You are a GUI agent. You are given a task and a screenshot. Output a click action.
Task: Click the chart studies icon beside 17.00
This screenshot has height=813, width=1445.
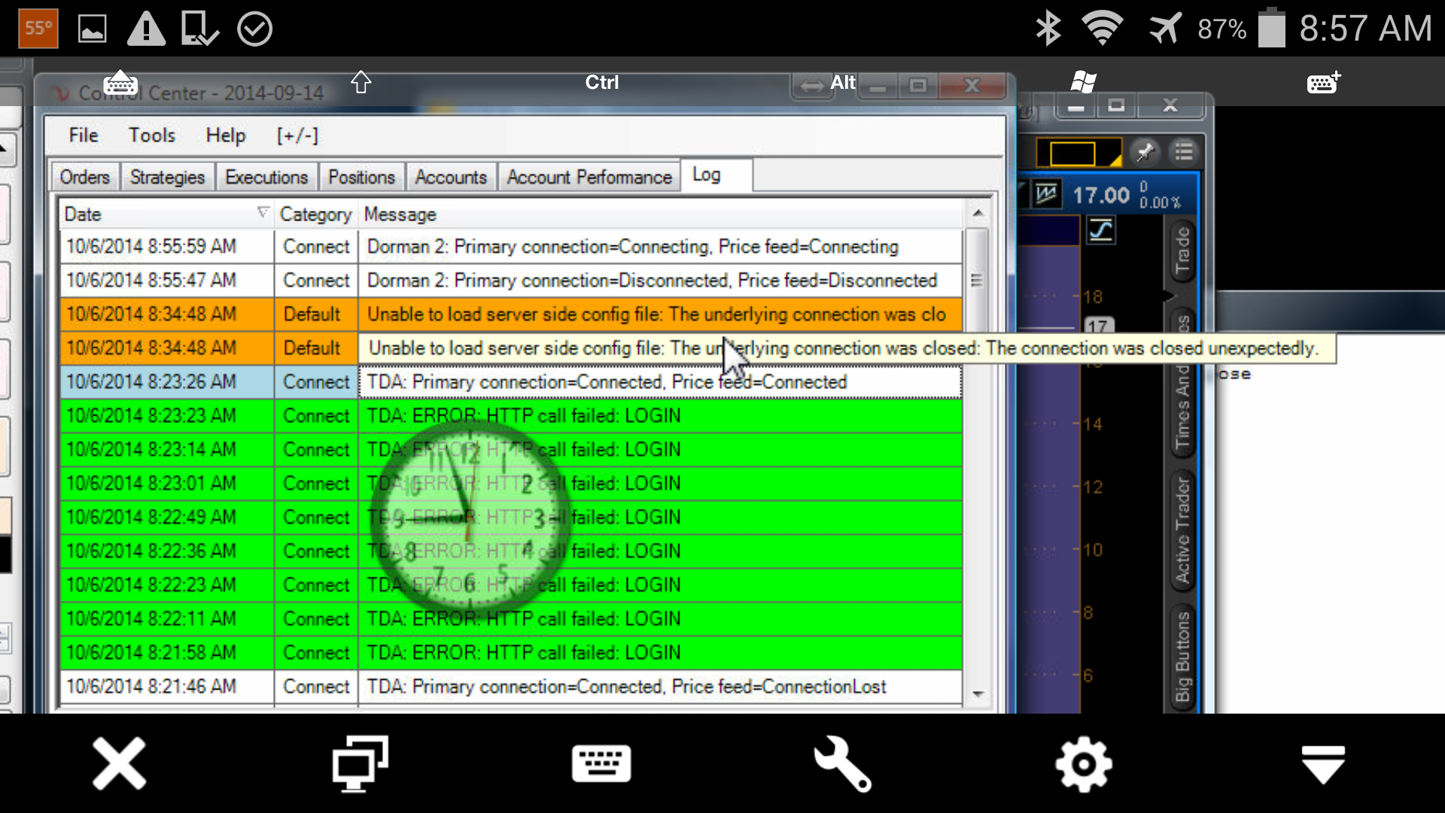[1046, 195]
